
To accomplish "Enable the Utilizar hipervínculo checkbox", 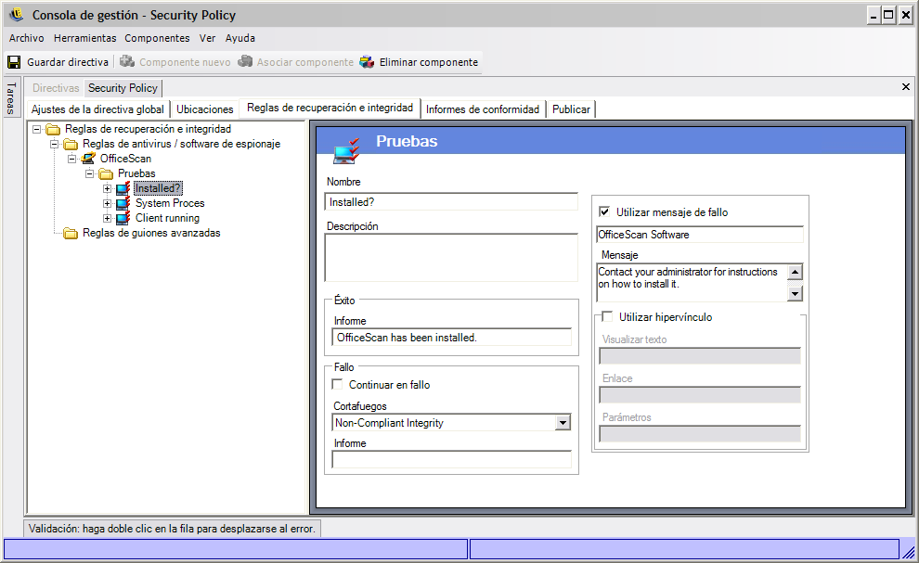I will tap(608, 317).
